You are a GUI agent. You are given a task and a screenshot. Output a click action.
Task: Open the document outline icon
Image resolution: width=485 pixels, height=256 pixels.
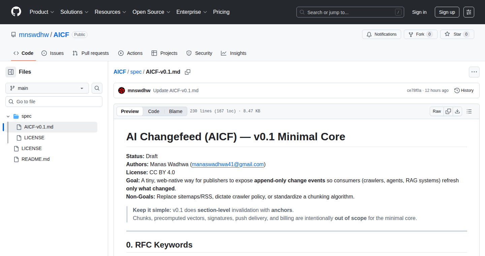[469, 111]
